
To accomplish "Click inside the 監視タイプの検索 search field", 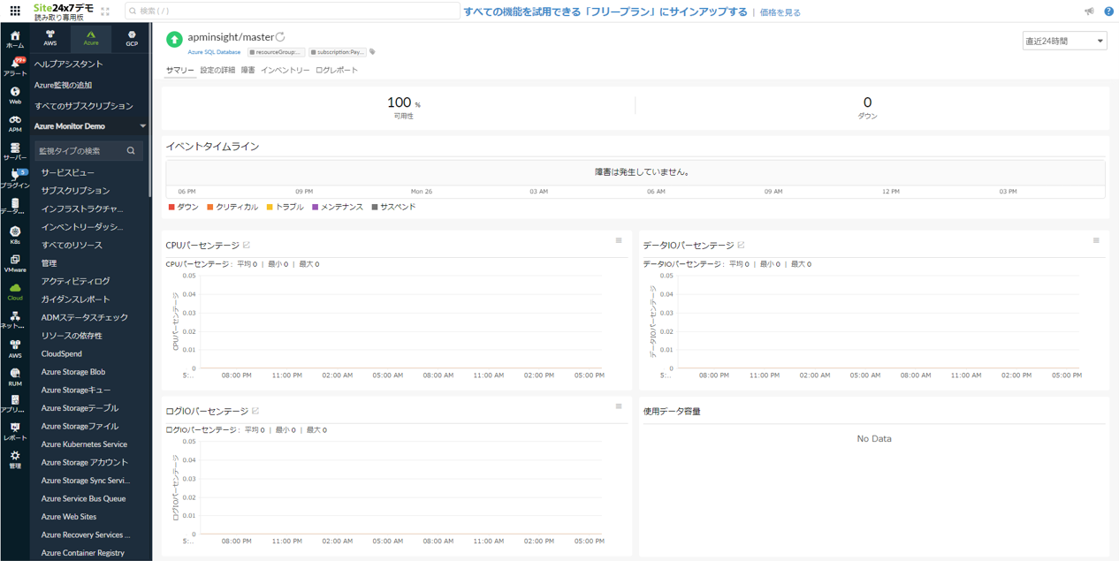I will point(80,150).
